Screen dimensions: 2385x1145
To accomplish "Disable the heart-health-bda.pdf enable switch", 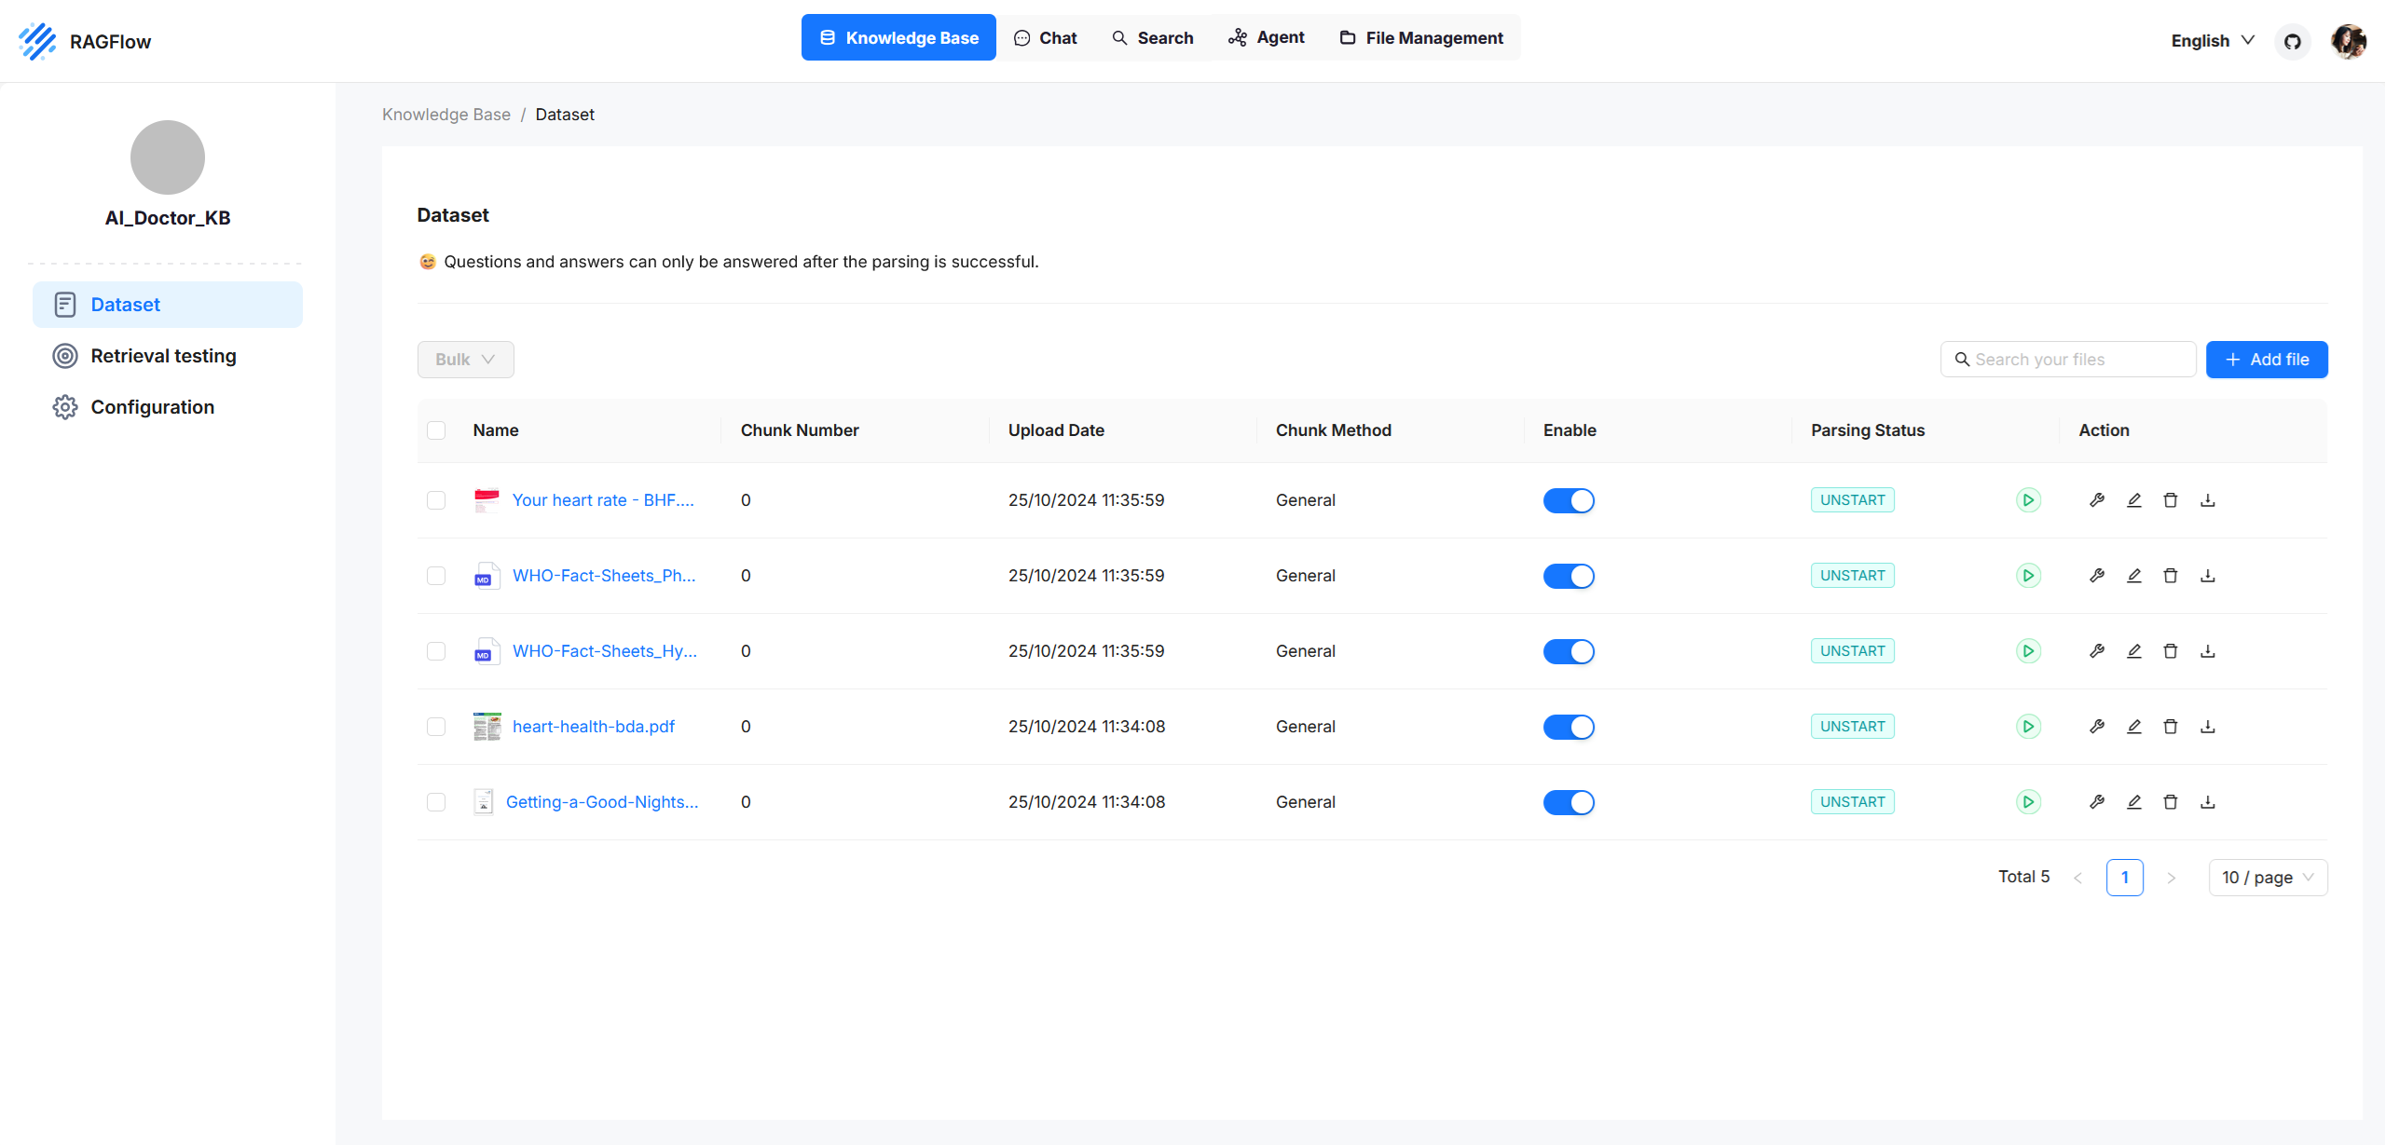I will point(1569,727).
